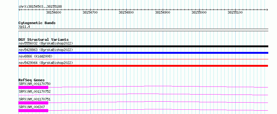Click the 38154900 ruler coordinate
This screenshot has height=114, width=277.
[x=163, y=12]
